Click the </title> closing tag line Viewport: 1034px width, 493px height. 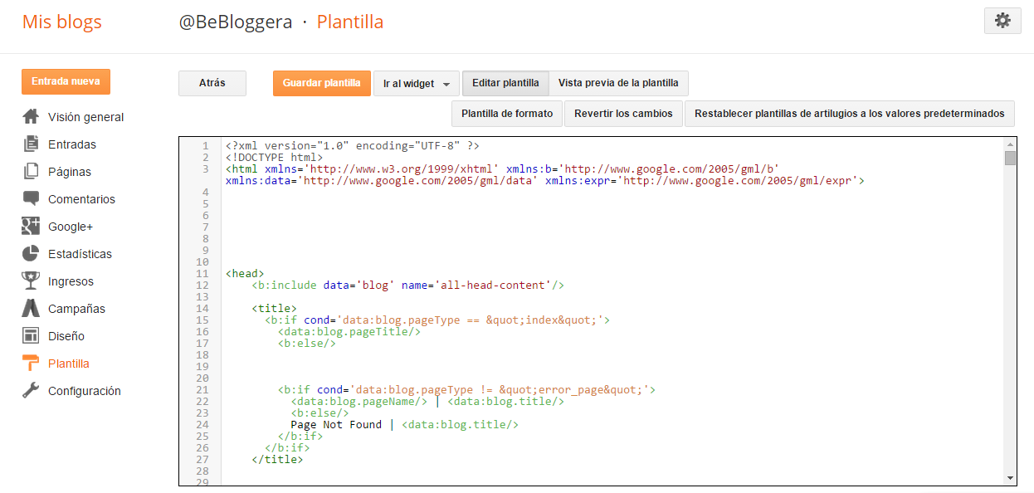tap(277, 459)
